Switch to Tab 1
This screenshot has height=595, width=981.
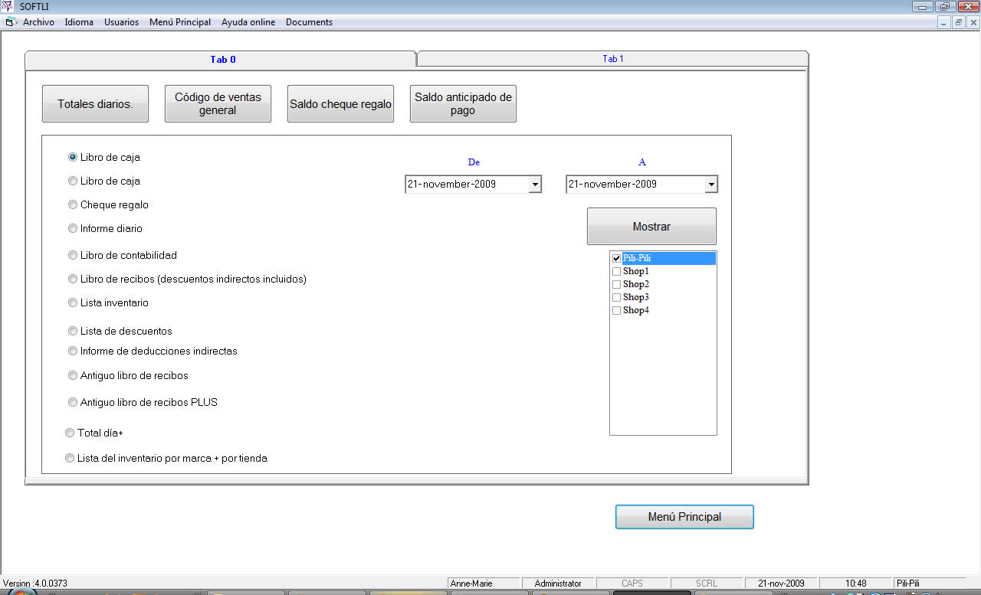point(612,59)
